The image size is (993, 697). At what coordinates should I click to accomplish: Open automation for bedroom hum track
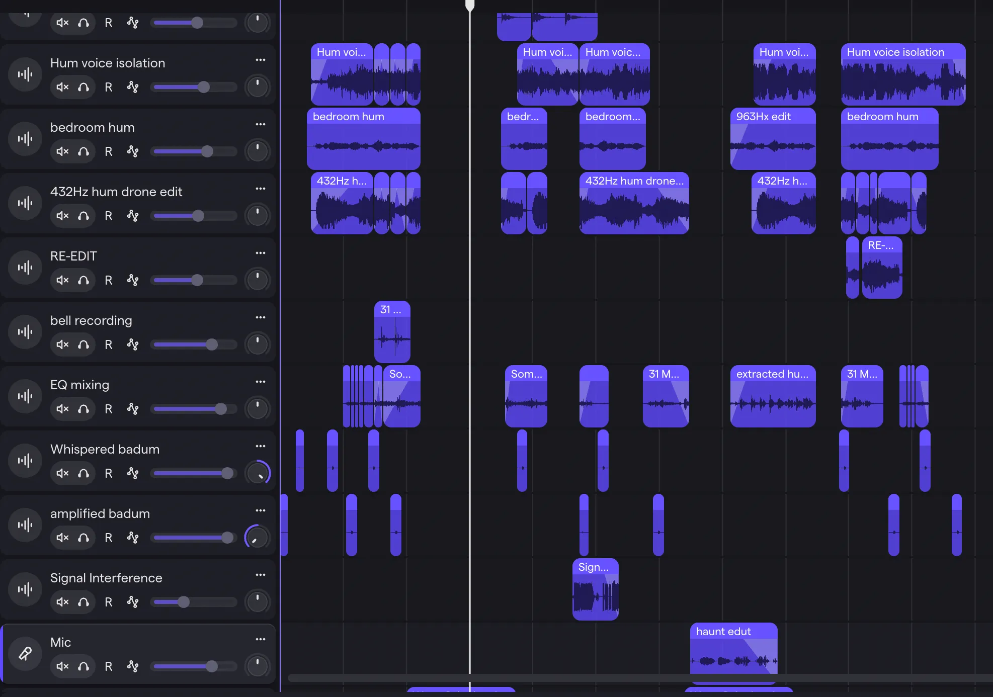coord(133,151)
